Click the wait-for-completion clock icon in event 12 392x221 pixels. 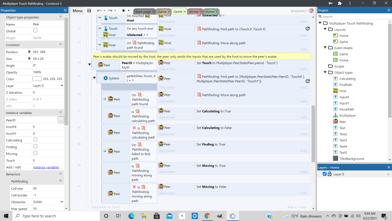(x=308, y=28)
